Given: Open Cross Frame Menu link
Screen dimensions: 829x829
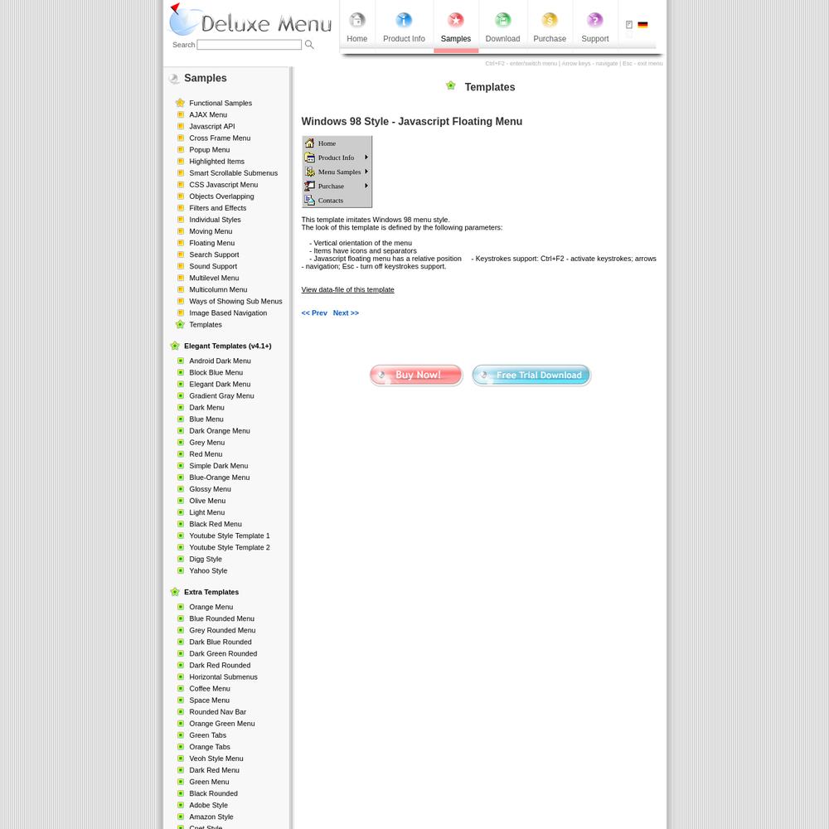Looking at the screenshot, I should click(220, 138).
